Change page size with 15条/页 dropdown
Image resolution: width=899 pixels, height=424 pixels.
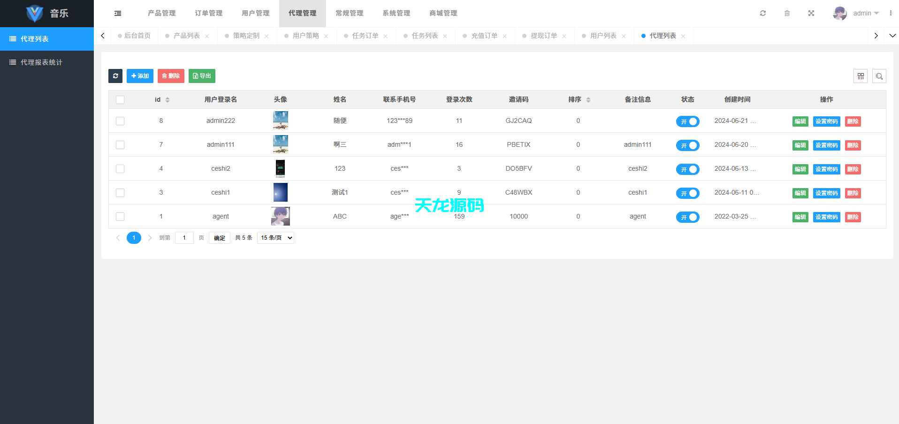(x=275, y=237)
